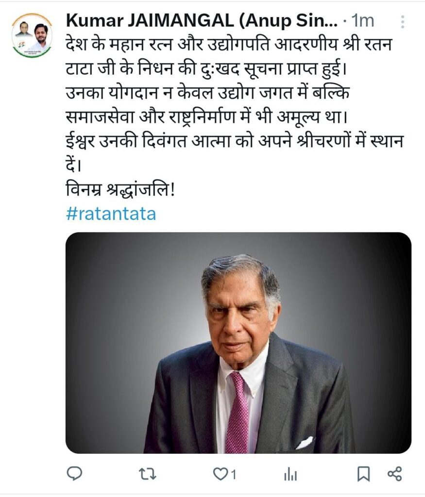View tweet analytics bar chart icon
This screenshot has width=425, height=497.
(290, 474)
